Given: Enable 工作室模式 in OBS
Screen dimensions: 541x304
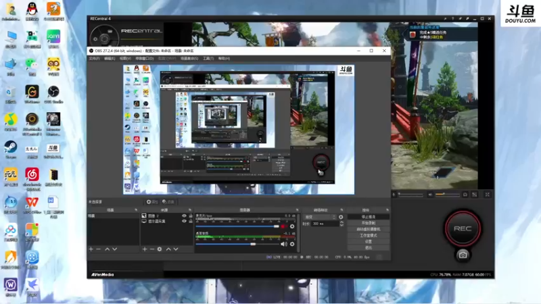Looking at the screenshot, I should coord(368,235).
